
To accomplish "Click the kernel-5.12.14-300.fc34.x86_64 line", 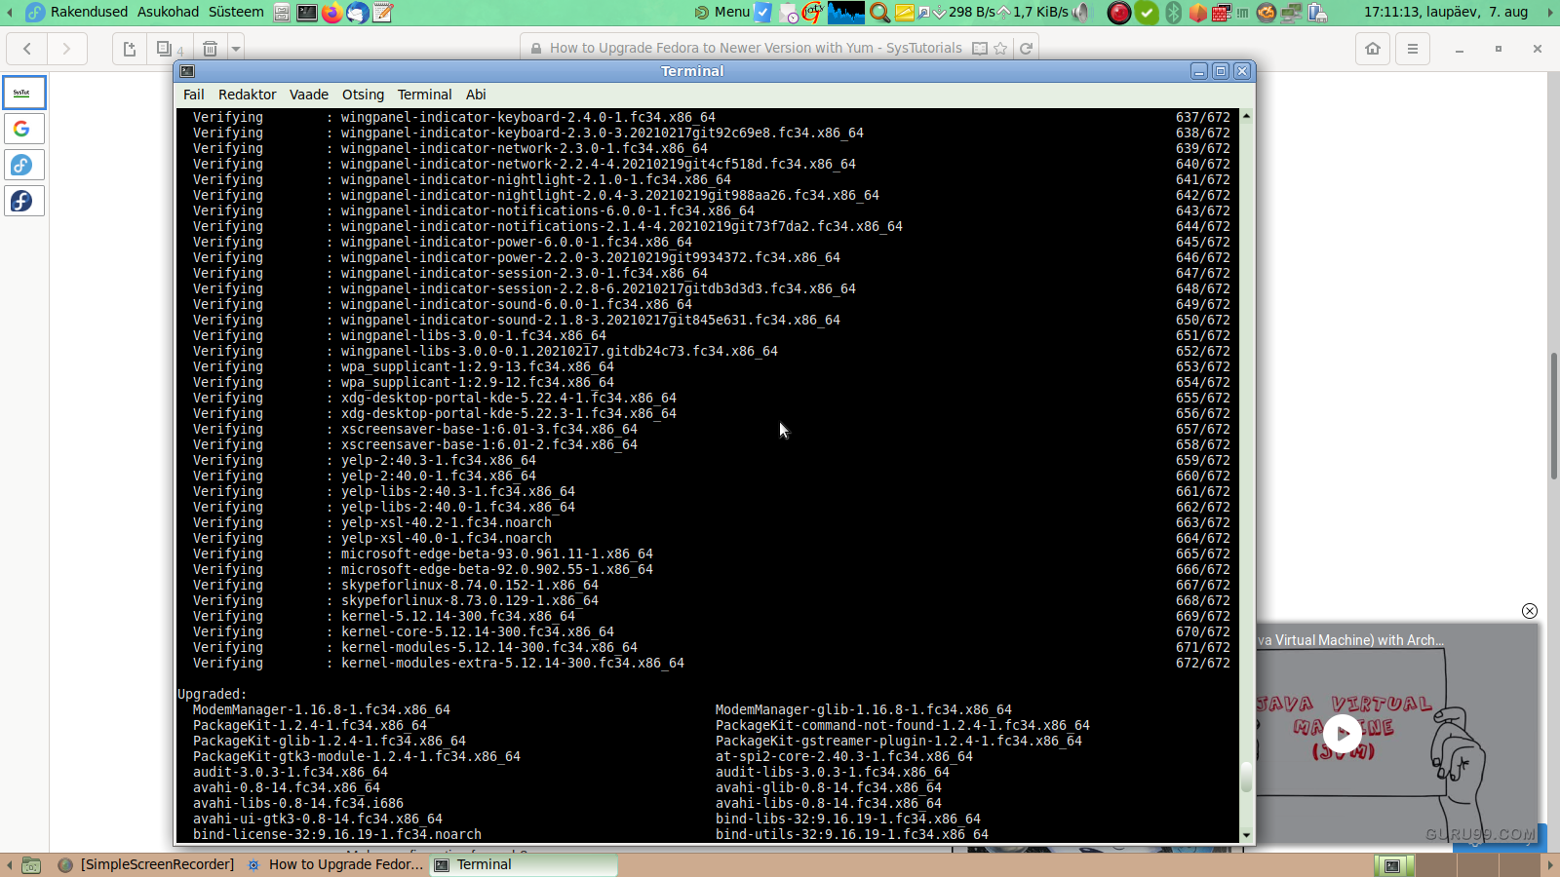I will coord(457,616).
